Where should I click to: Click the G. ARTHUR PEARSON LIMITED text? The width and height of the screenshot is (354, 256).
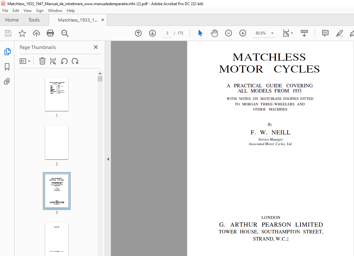271,225
